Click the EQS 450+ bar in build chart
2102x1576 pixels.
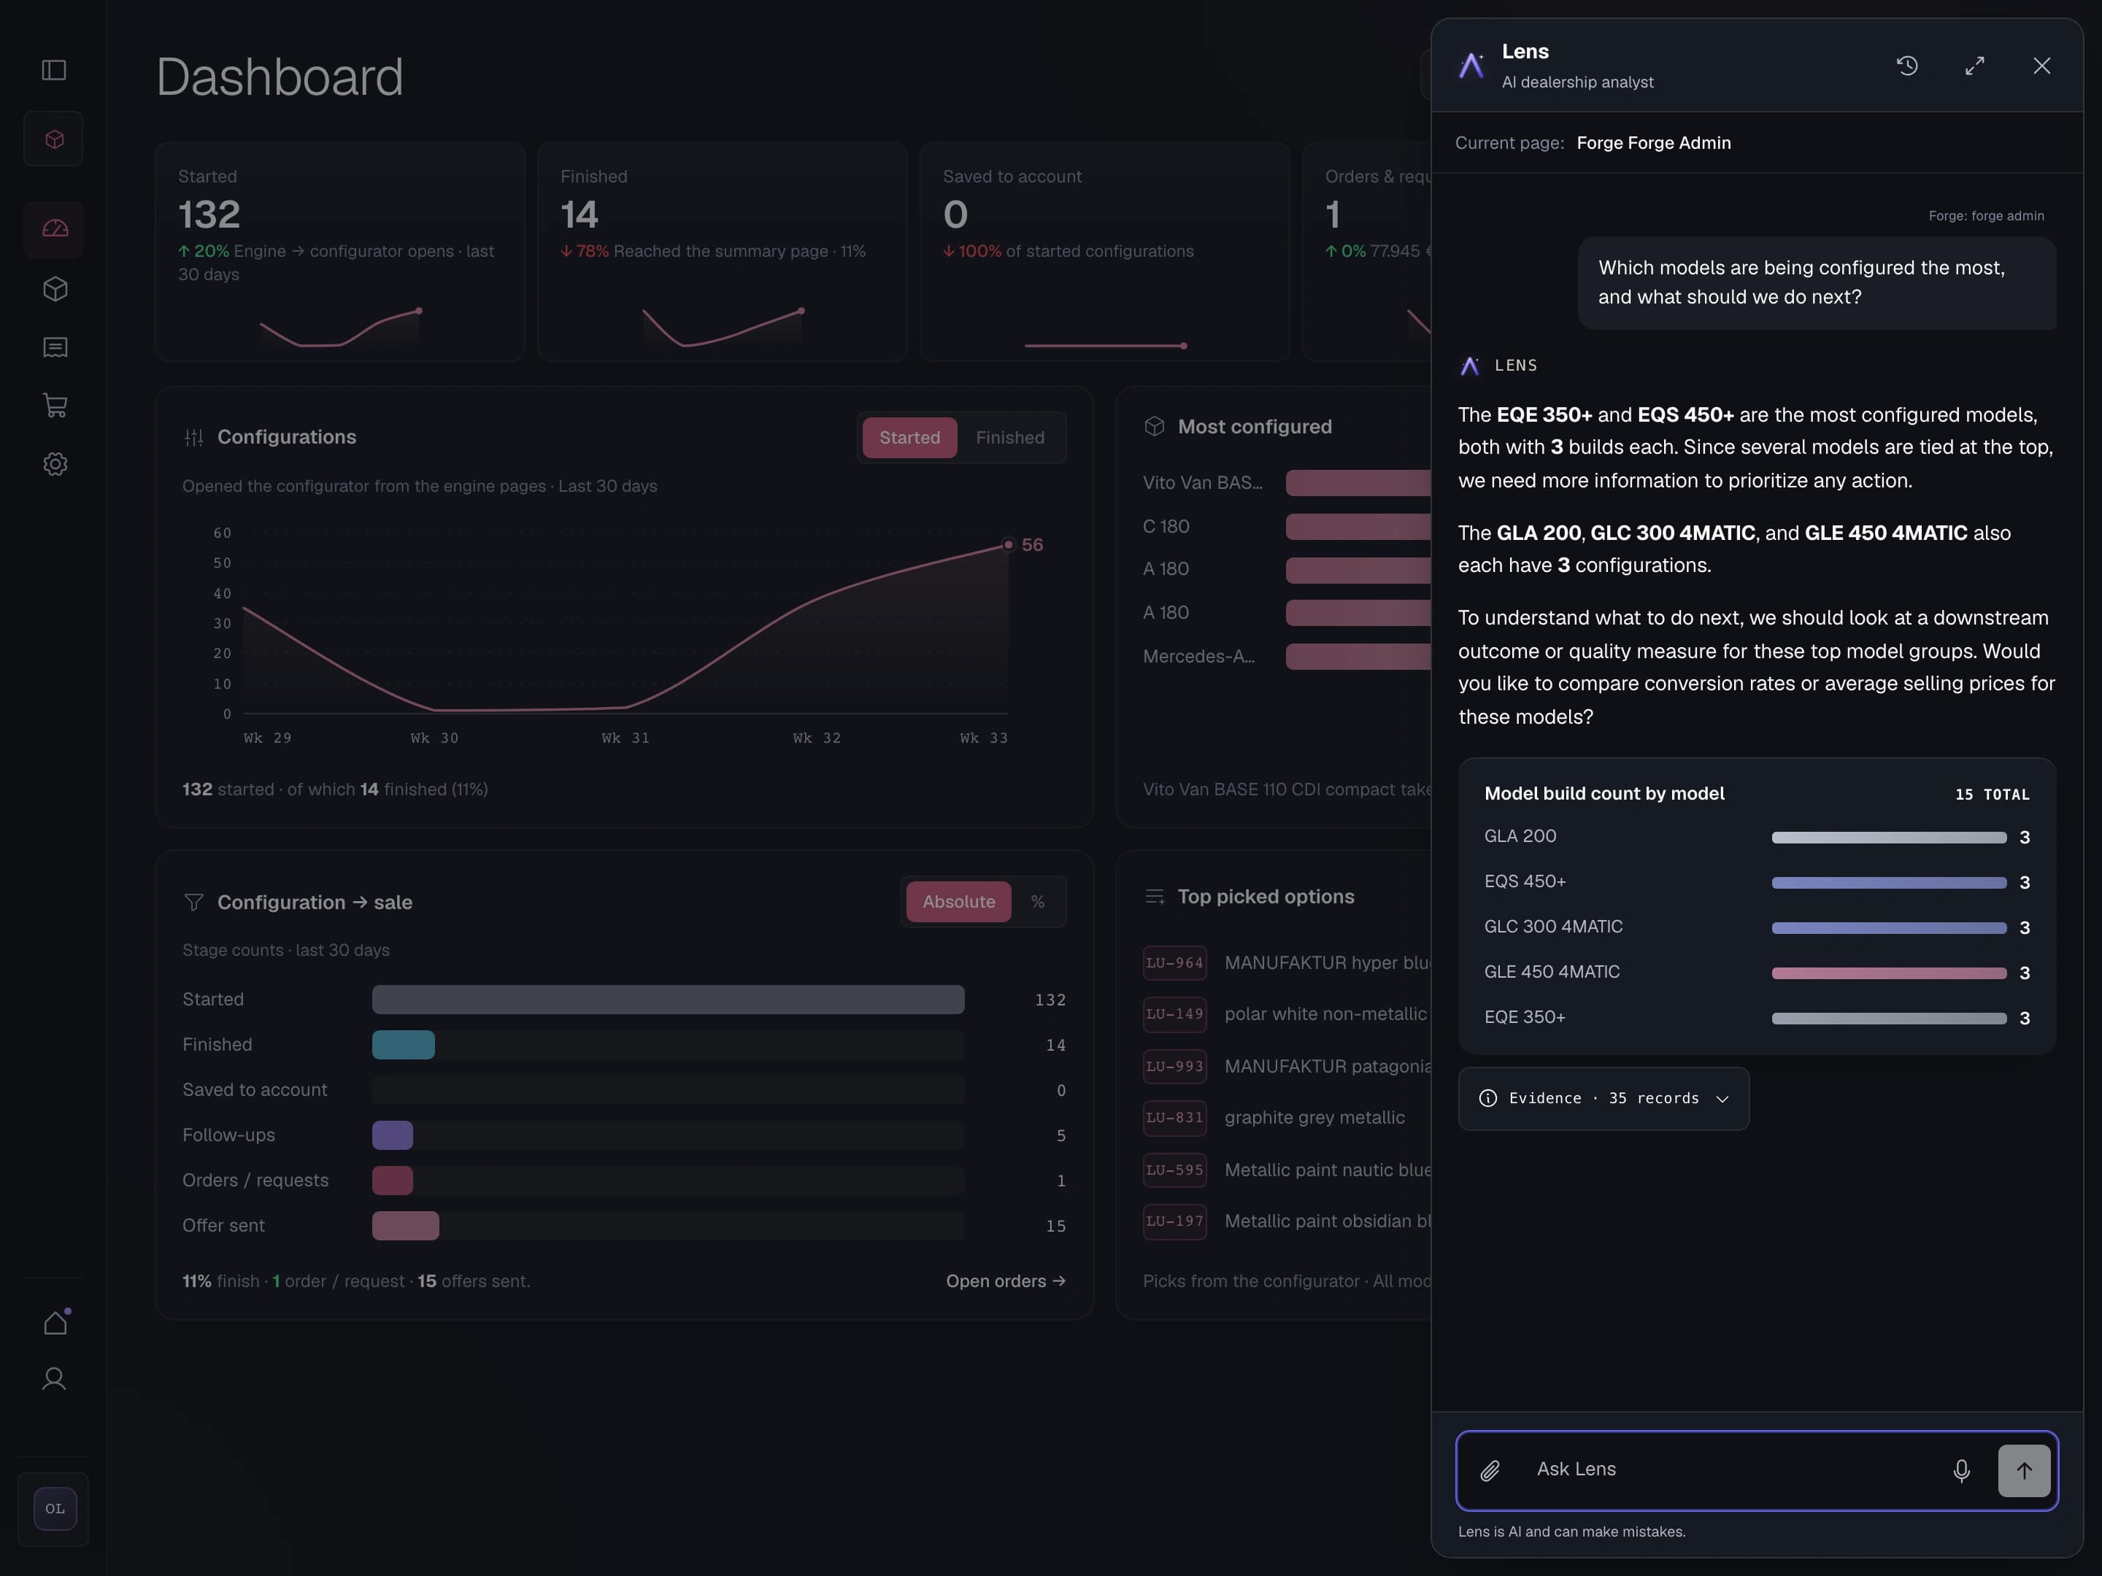[x=1889, y=883]
